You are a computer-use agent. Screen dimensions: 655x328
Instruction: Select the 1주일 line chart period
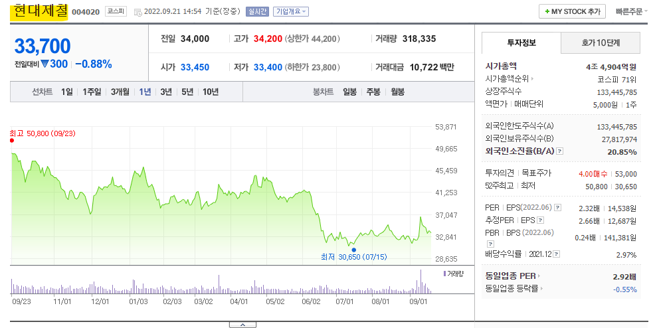[x=92, y=92]
